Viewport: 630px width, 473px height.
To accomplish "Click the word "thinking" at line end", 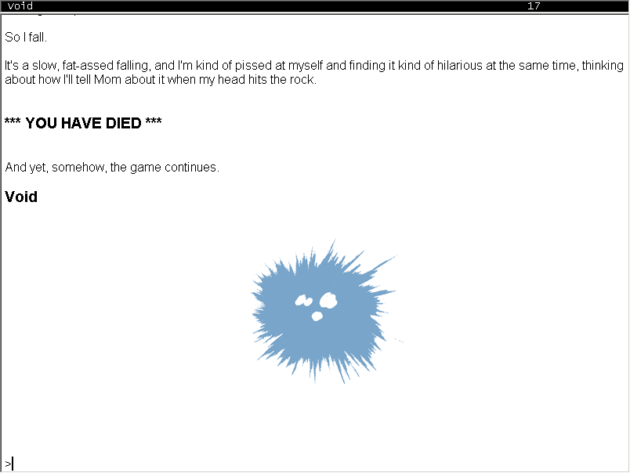I will pos(602,65).
